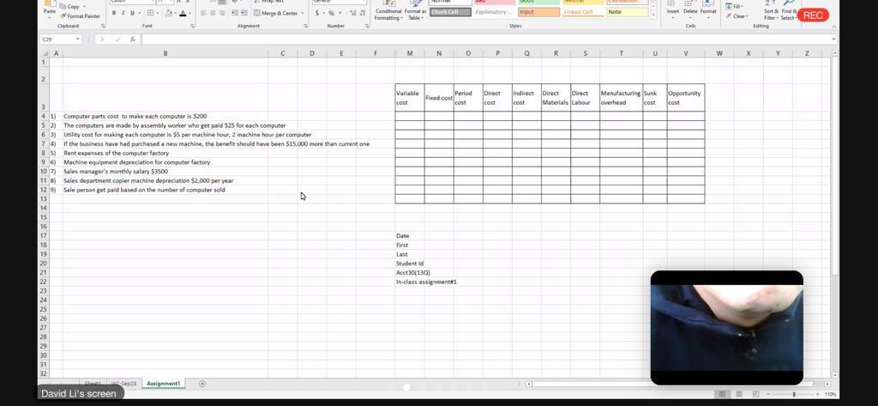This screenshot has width=878, height=406.
Task: Apply Comma style format
Action: 340,13
